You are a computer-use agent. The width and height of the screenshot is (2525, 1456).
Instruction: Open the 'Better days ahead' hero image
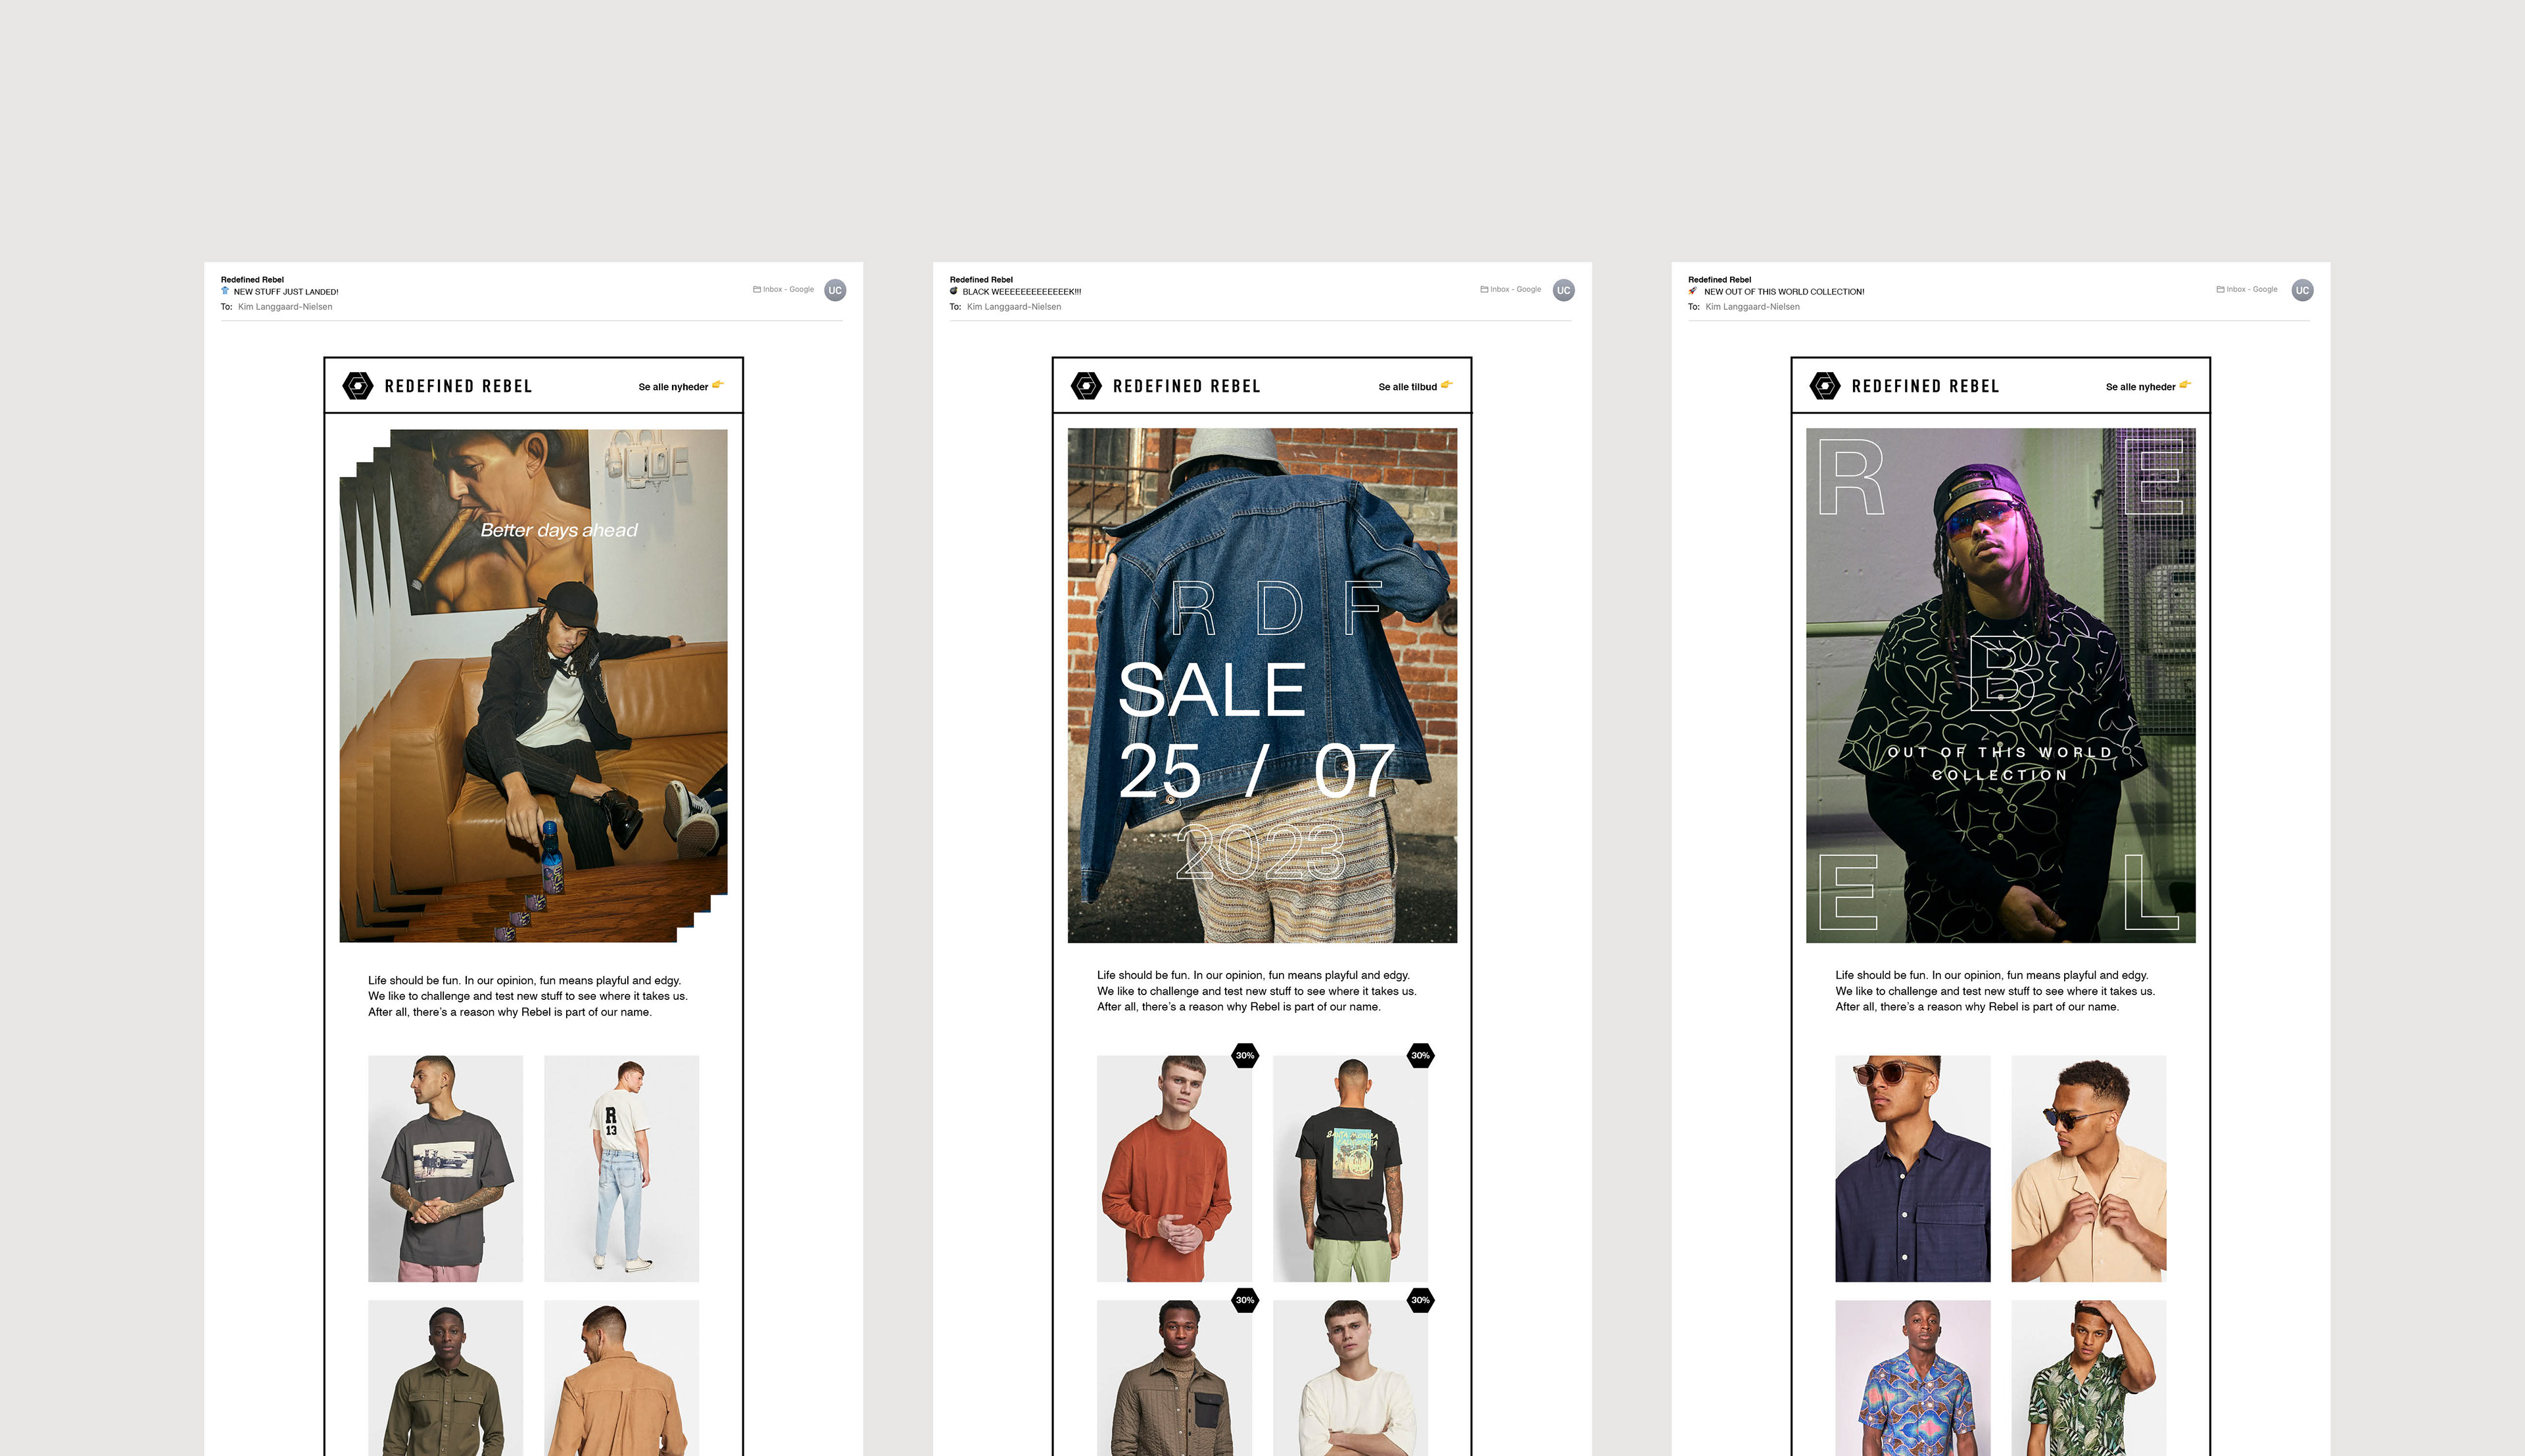click(534, 685)
